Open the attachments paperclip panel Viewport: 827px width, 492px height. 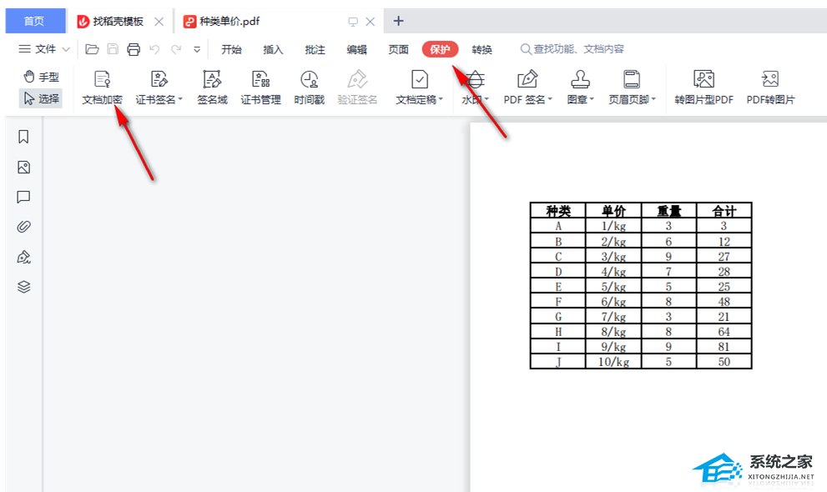23,227
